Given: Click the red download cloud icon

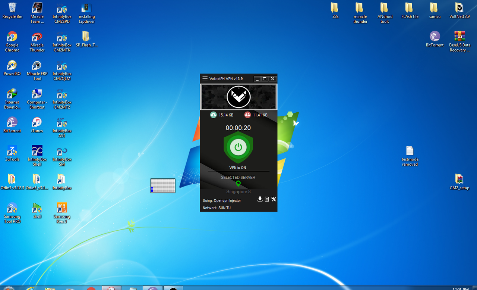Looking at the screenshot, I should tap(247, 115).
